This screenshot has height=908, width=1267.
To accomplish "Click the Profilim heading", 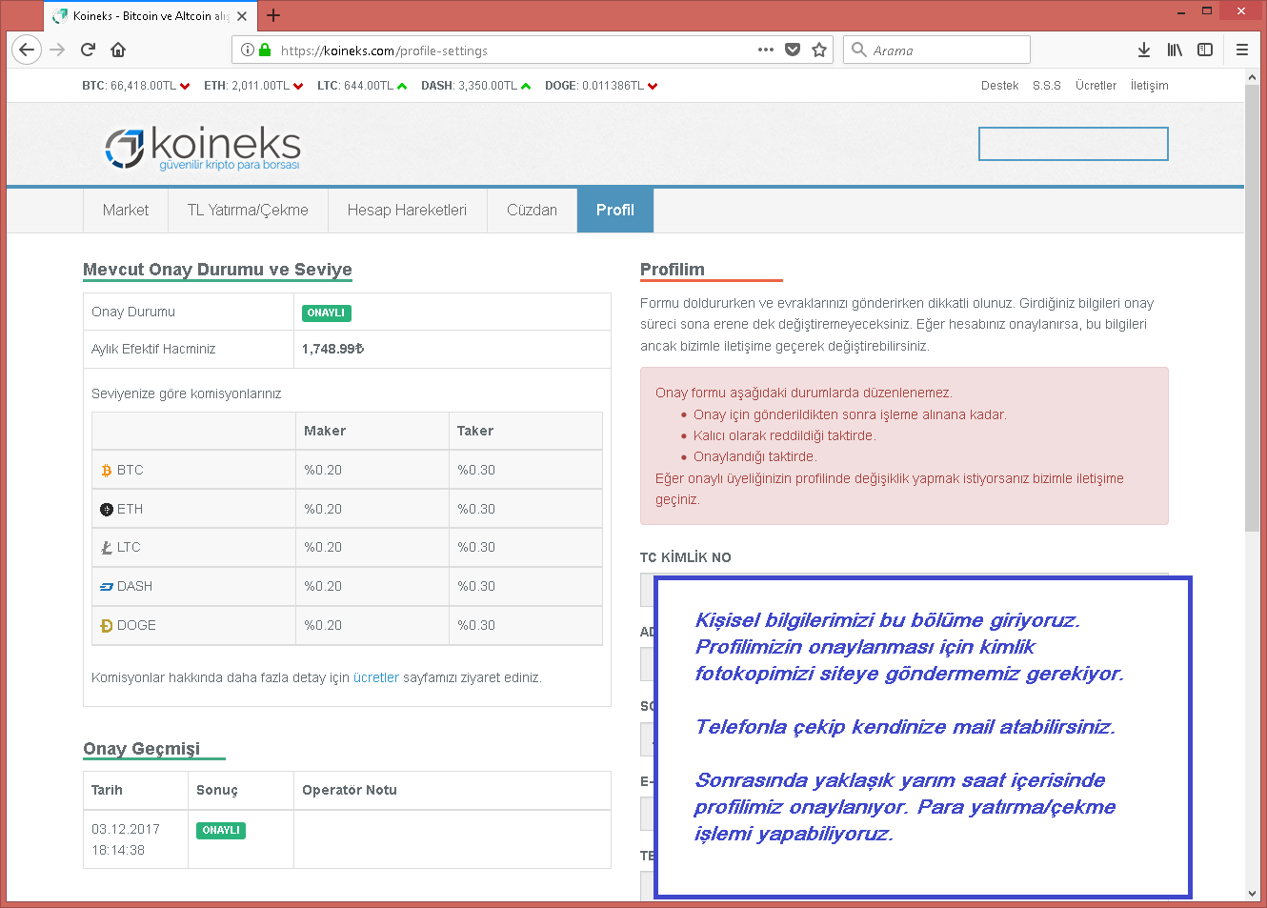I will tap(673, 270).
